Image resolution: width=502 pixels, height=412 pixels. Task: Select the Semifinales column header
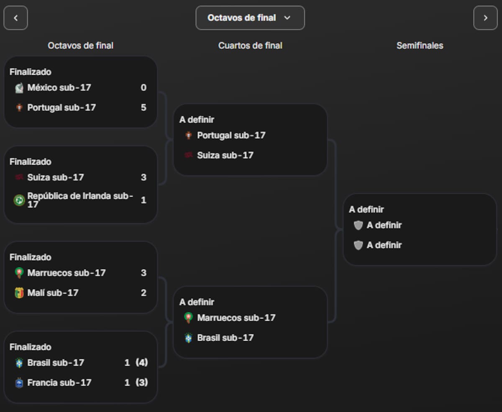click(x=419, y=45)
